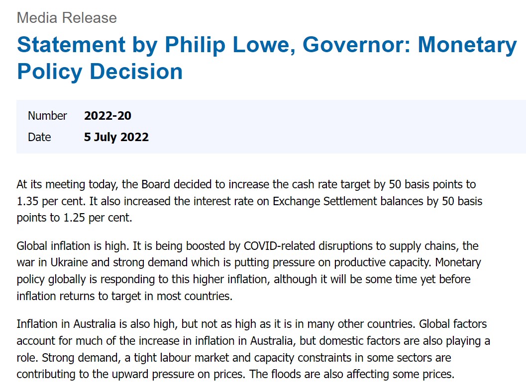Click the phrase productive capacity
This screenshot has height=391, width=526.
point(383,262)
